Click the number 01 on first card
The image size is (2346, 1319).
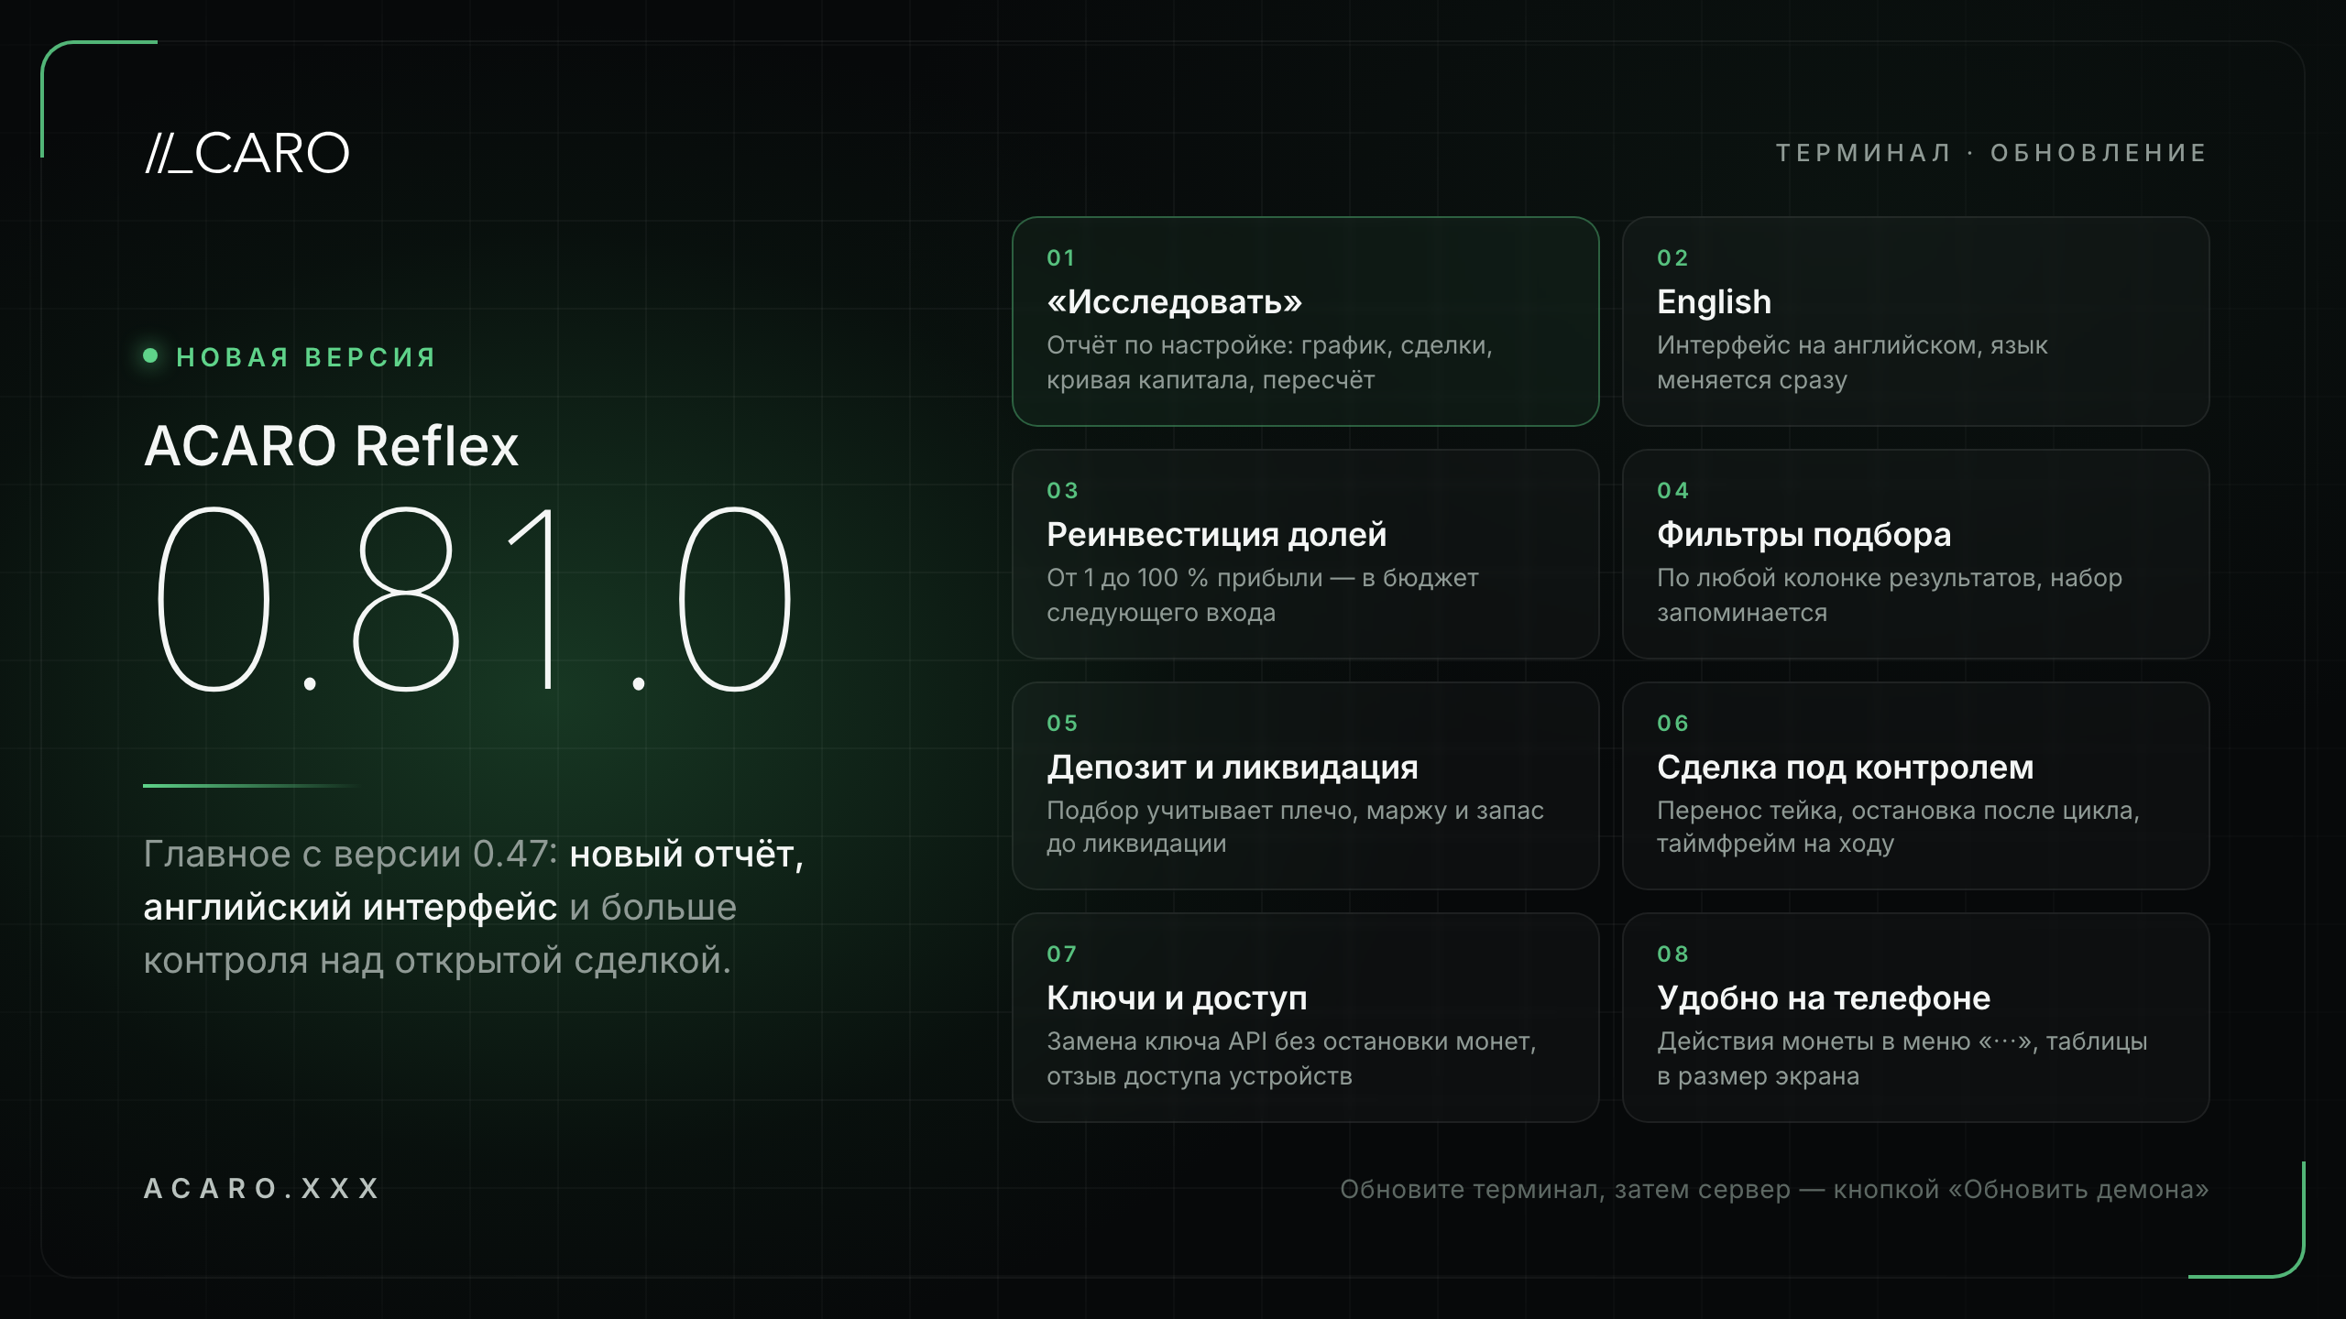(x=1061, y=258)
